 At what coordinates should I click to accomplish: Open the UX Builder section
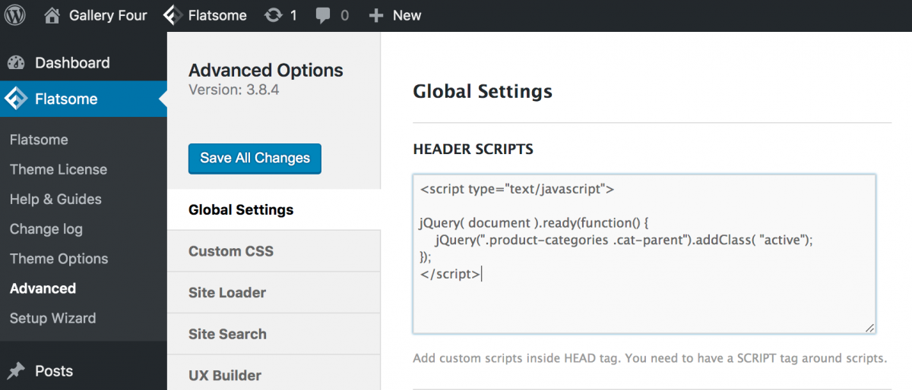click(x=225, y=376)
